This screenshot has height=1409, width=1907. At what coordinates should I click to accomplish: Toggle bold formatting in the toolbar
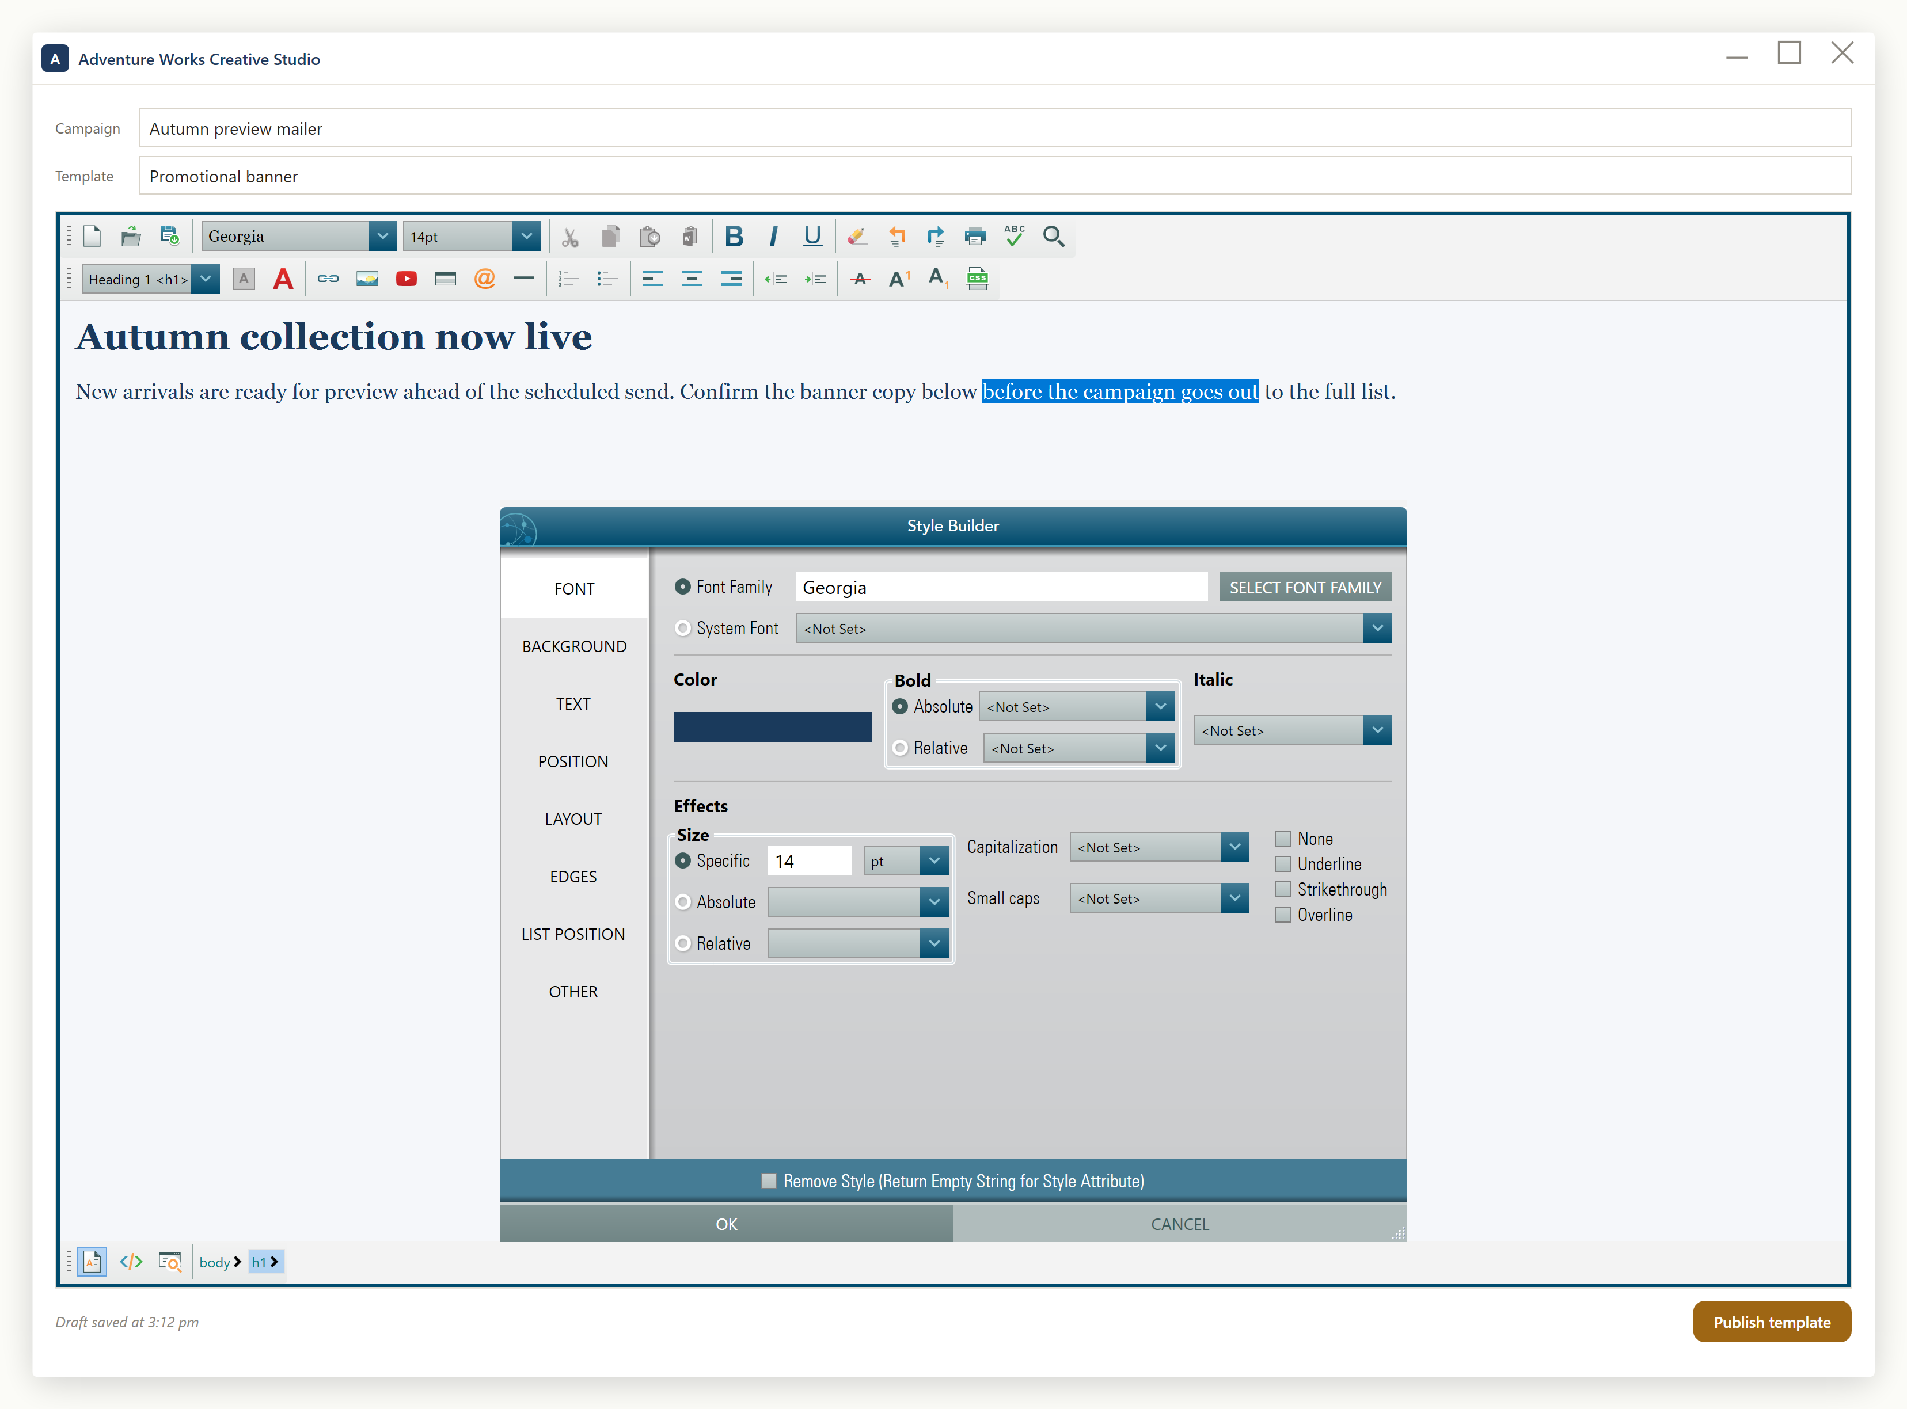(x=734, y=236)
